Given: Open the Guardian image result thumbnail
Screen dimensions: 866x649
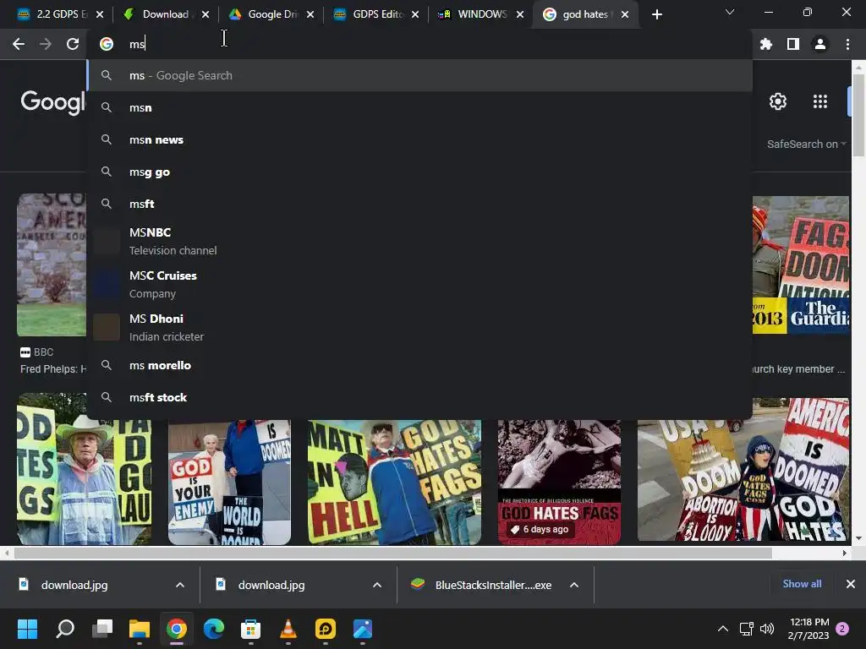Looking at the screenshot, I should (x=801, y=265).
